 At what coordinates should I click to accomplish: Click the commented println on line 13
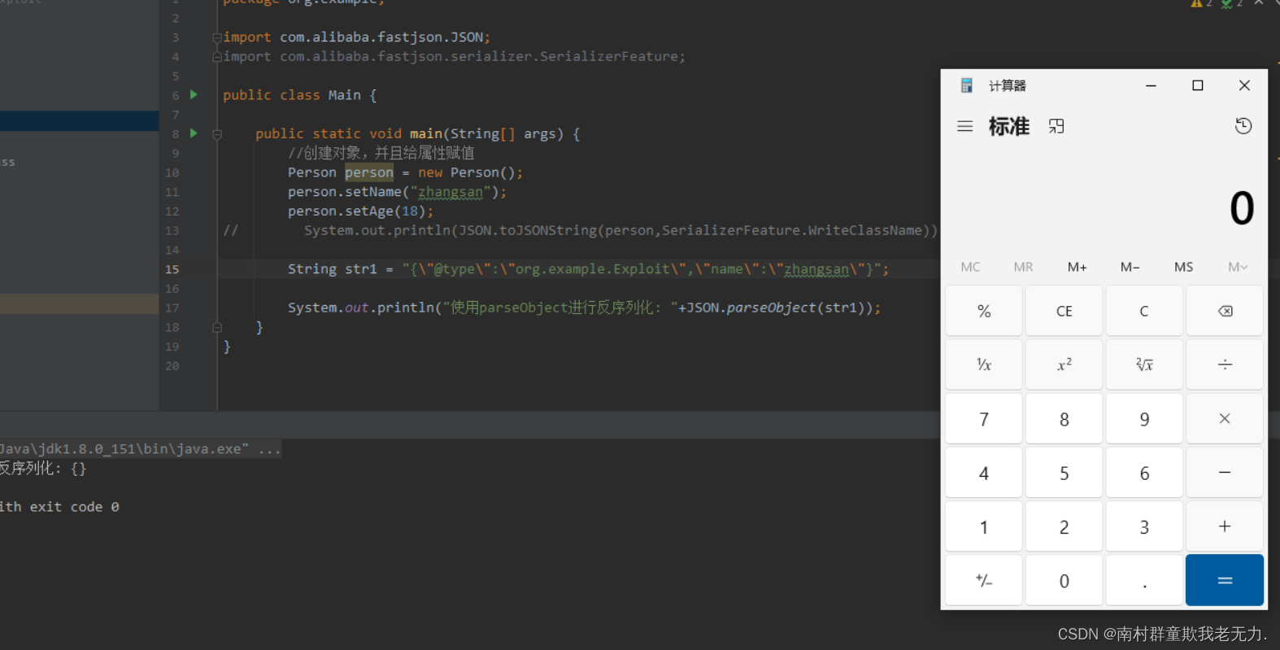(620, 231)
